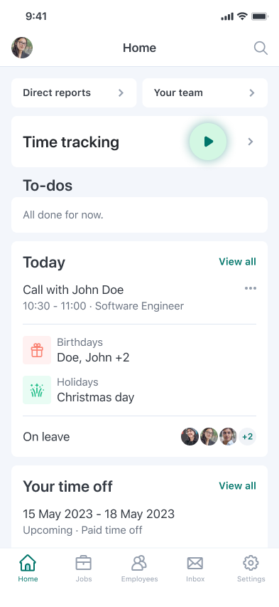Tap the +2 on leave badge
This screenshot has height=607, width=279.
pos(247,437)
